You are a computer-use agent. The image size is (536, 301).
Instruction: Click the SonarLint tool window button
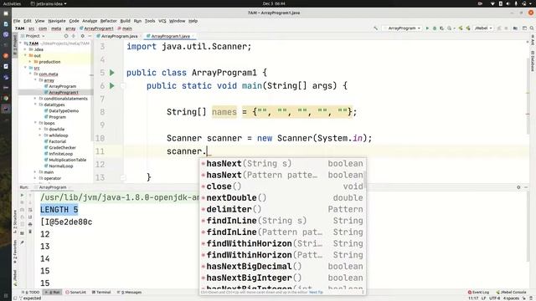point(76,293)
